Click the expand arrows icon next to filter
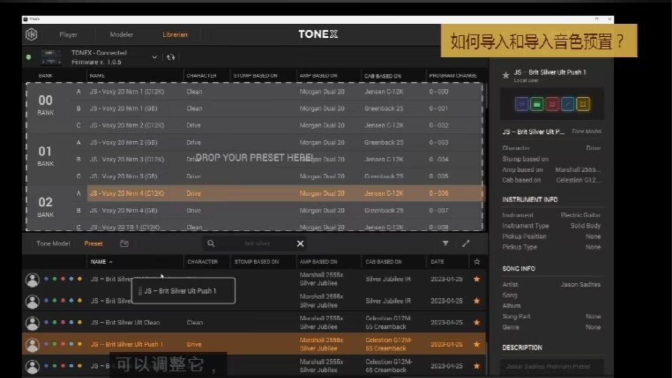Image resolution: width=672 pixels, height=378 pixels. click(466, 244)
